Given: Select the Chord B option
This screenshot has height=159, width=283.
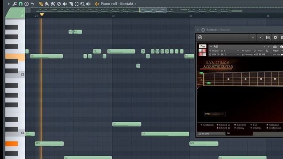Looking at the screenshot, I should click(x=223, y=128).
